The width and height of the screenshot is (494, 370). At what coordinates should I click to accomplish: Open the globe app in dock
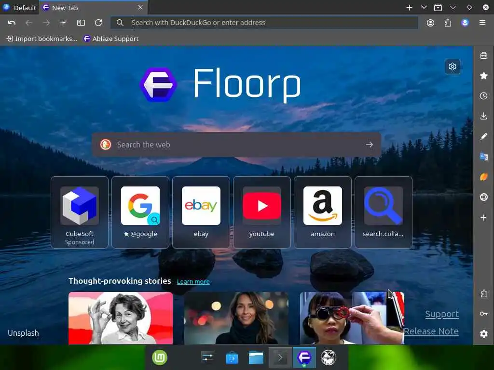[x=328, y=357]
